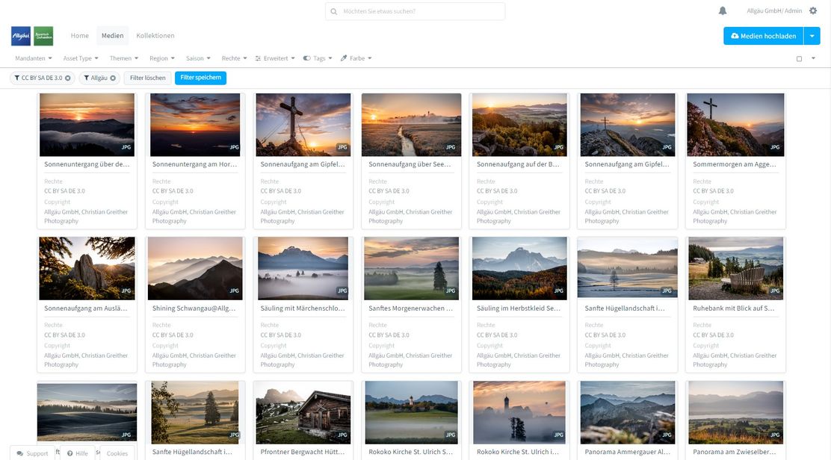The height and width of the screenshot is (460, 831).
Task: Expand the Asset Type dropdown
Action: [80, 58]
